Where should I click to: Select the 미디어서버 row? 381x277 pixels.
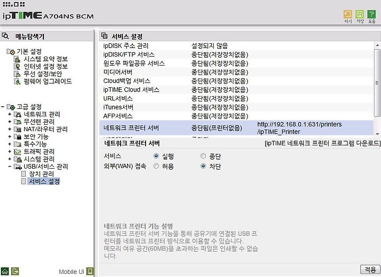coord(237,72)
